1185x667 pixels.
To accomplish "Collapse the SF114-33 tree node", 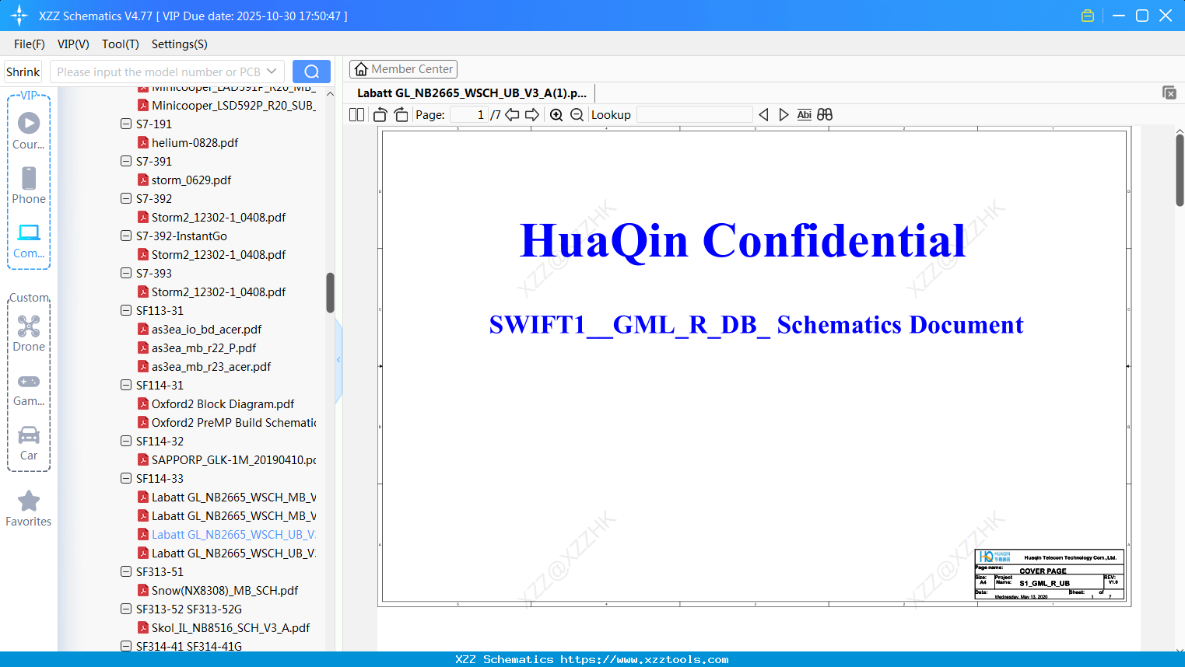I will (126, 479).
